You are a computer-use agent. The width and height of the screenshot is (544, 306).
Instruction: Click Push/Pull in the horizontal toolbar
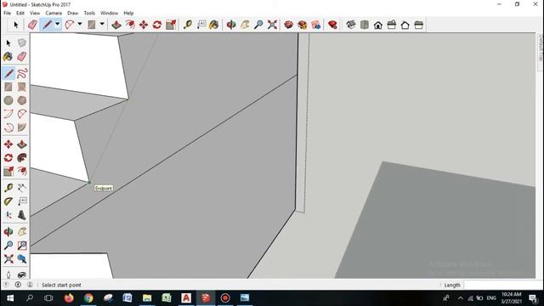[116, 25]
